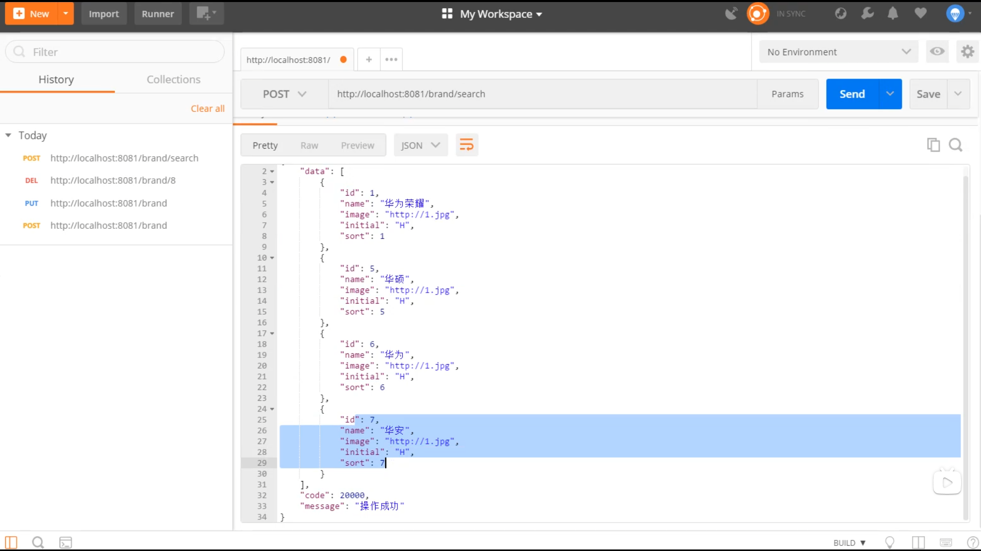
Task: Switch response view to Preview
Action: tap(358, 146)
